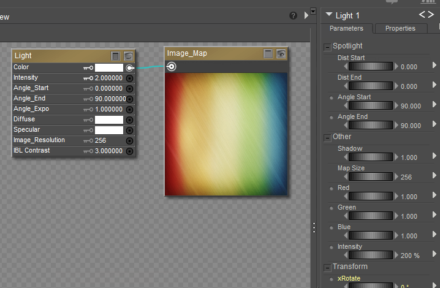Click the Diffuse row animation key icon
This screenshot has height=288, width=440.
click(x=88, y=120)
